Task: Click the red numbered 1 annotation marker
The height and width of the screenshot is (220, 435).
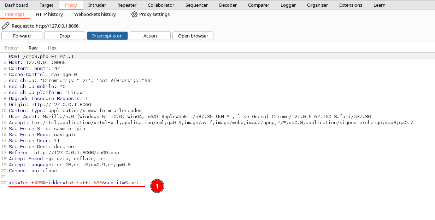Action: point(157,186)
